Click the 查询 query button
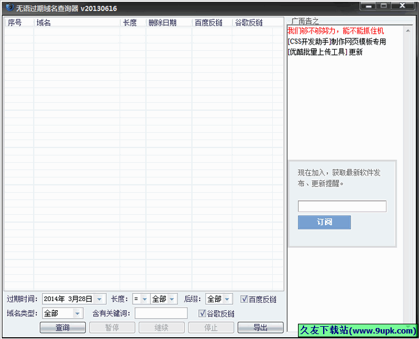This screenshot has width=420, height=339. (63, 327)
